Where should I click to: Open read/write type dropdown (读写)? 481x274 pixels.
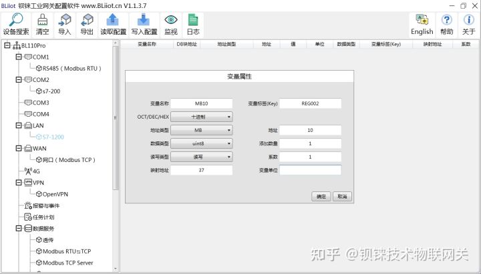click(x=202, y=157)
